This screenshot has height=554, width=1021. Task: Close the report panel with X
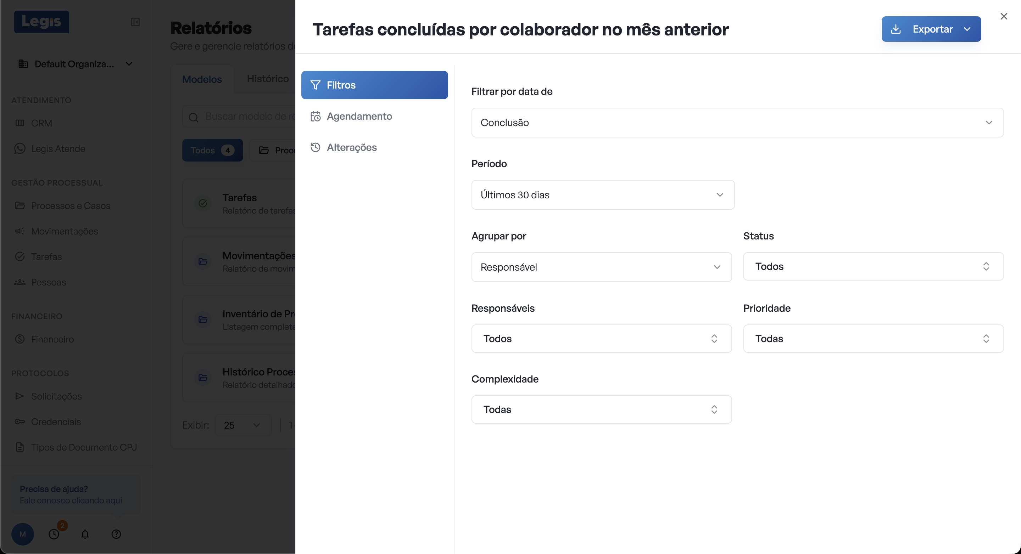point(1004,16)
